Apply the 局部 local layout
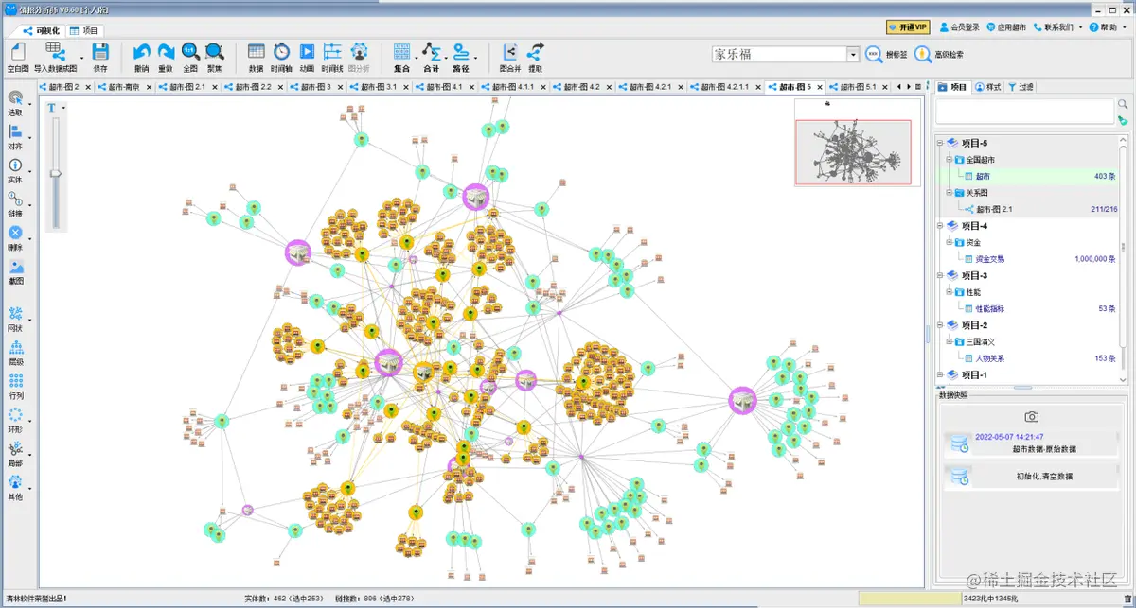The image size is (1136, 608). click(x=15, y=449)
